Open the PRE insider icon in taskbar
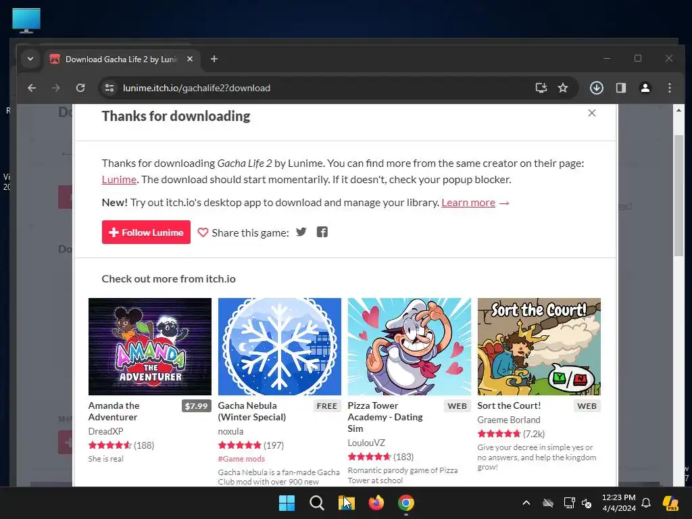 point(671,503)
